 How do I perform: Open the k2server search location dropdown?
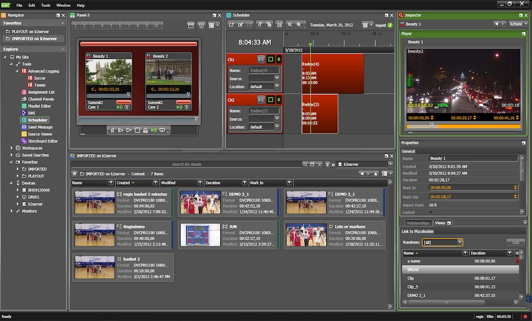click(391, 164)
